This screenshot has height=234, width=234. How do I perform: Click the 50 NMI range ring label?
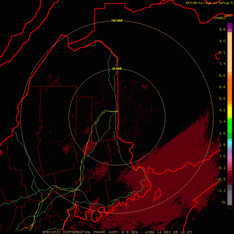117,69
